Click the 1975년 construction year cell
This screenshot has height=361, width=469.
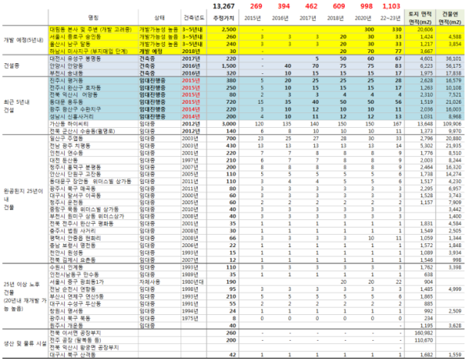190,318
